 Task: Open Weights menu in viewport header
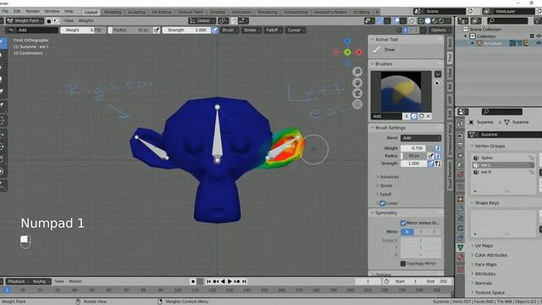tap(86, 20)
